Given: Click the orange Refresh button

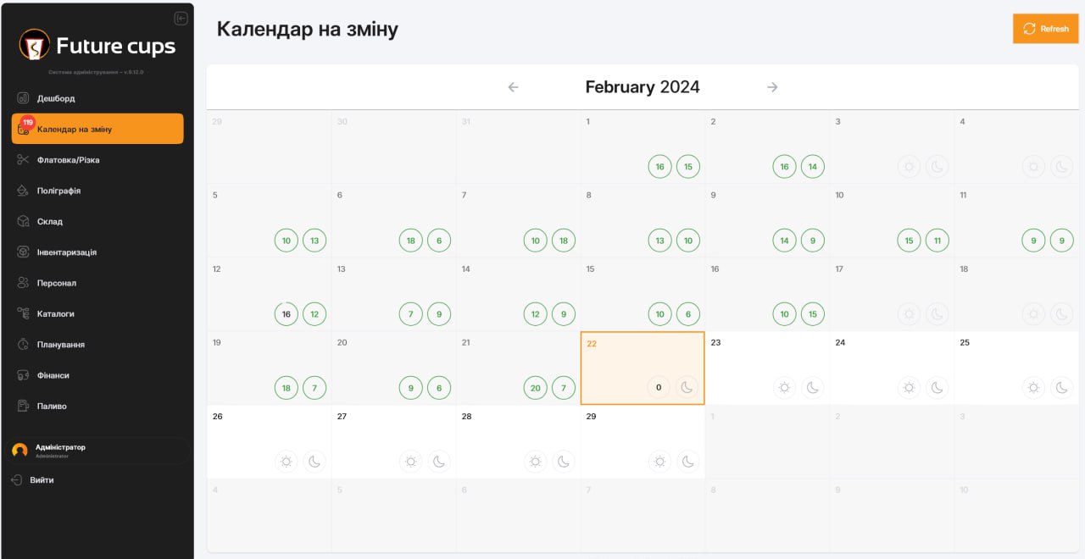Looking at the screenshot, I should click(1045, 29).
